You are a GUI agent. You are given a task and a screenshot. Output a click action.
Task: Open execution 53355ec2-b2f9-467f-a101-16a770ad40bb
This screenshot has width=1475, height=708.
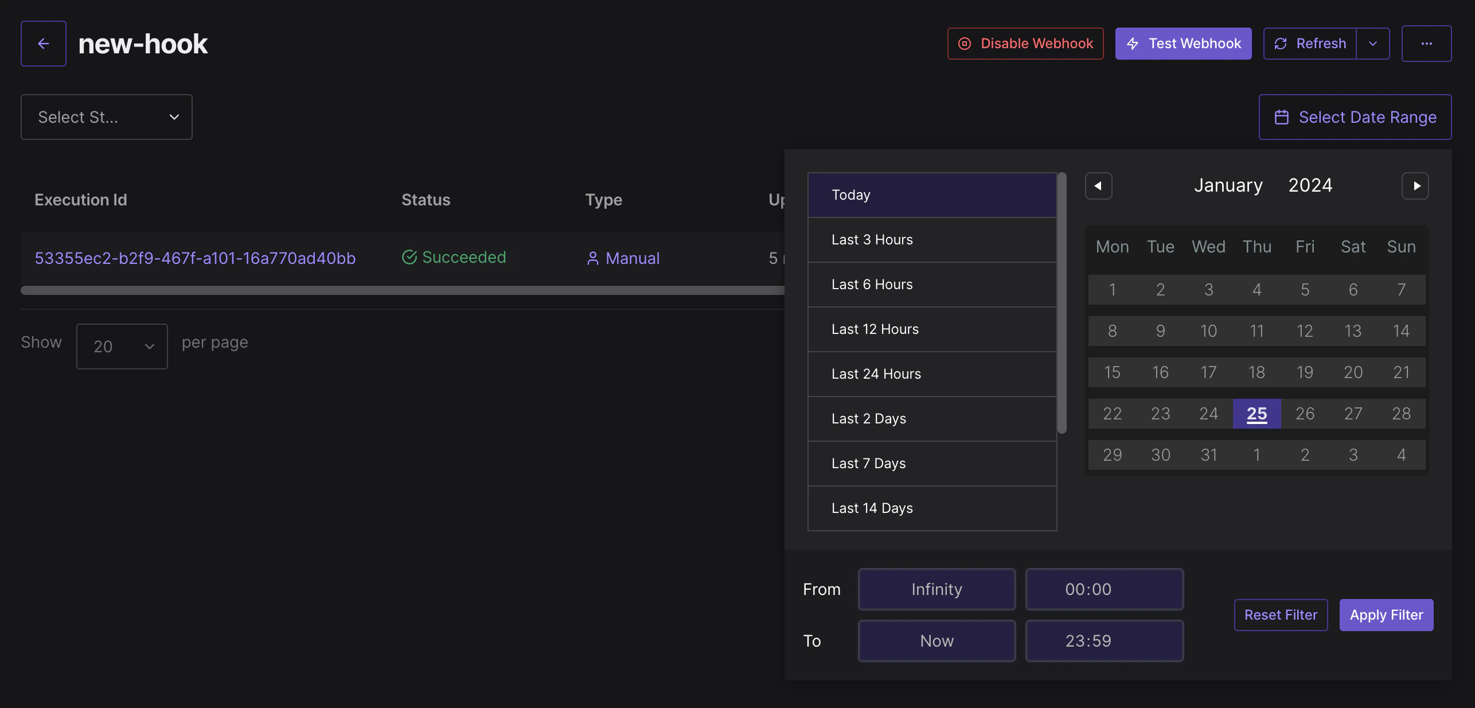(195, 258)
